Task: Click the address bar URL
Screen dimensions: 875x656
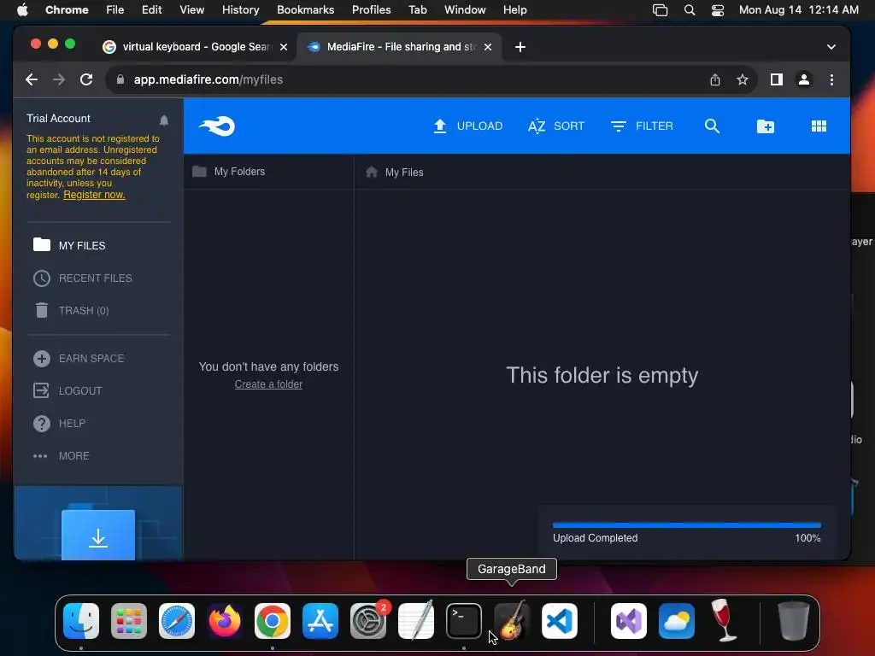Action: pos(208,79)
